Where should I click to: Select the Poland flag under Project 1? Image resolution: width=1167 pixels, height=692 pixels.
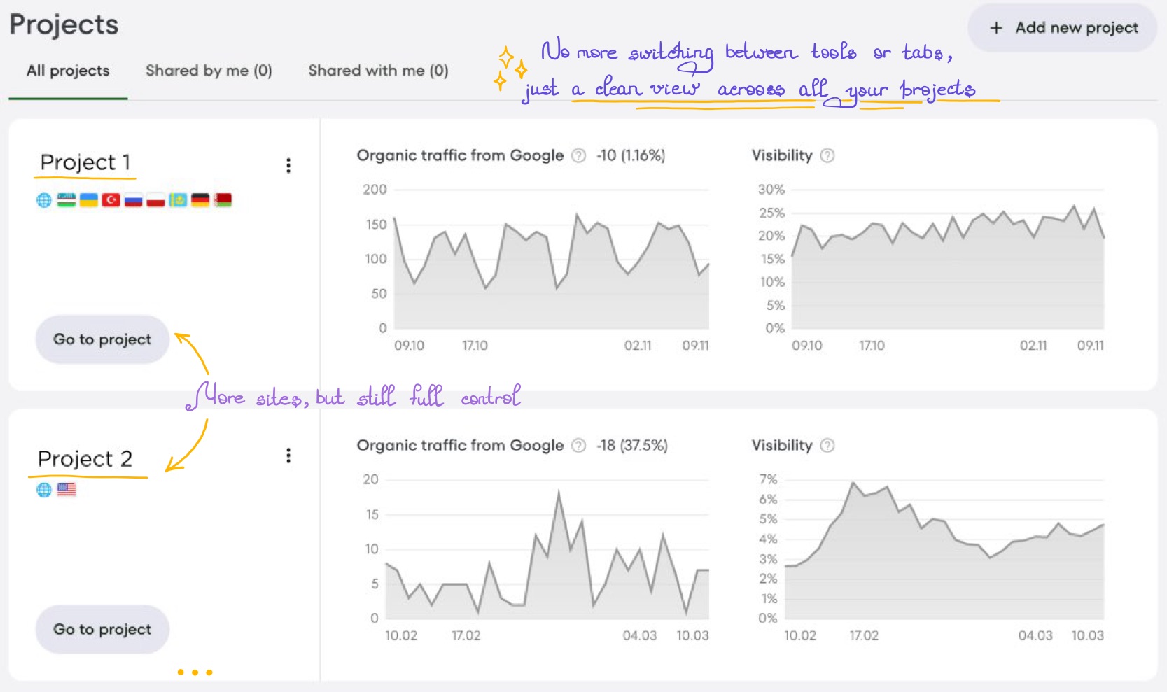[x=155, y=200]
